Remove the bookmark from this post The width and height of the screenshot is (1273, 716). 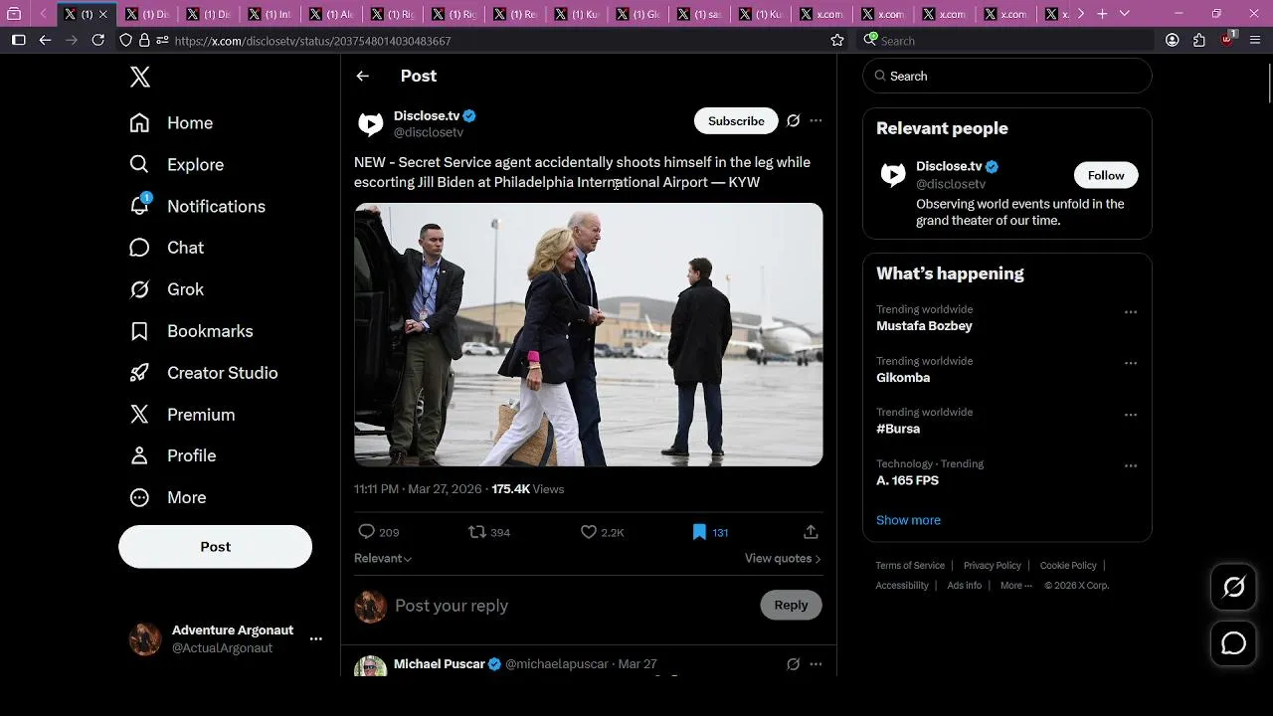pyautogui.click(x=699, y=532)
